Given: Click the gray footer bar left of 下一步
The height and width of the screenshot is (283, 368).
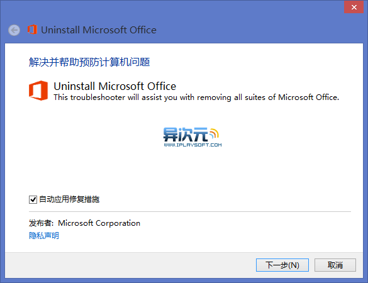Looking at the screenshot, I should 130,265.
